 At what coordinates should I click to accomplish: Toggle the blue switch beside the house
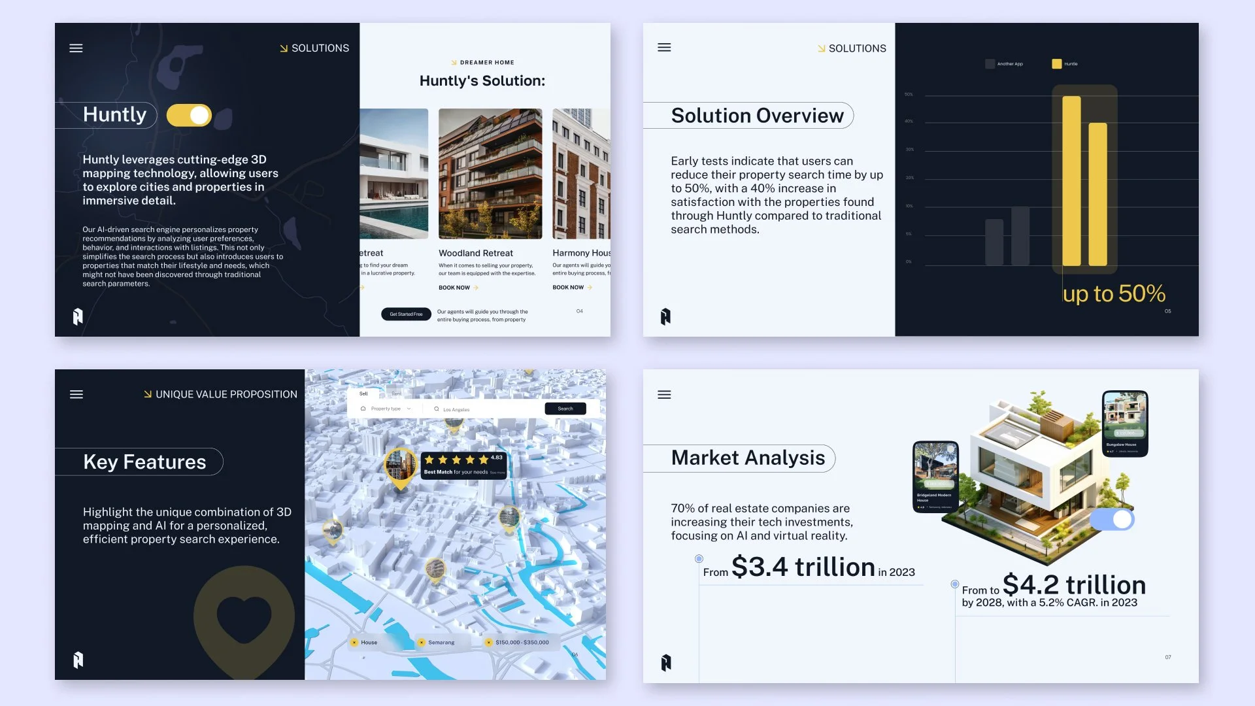[x=1112, y=520]
